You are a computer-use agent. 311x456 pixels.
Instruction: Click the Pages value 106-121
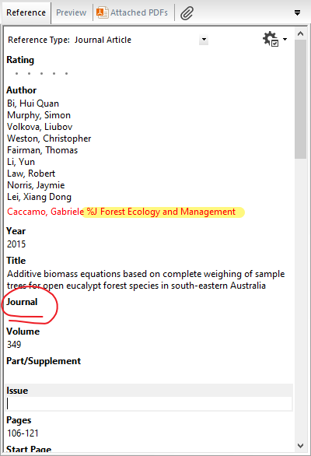click(23, 433)
